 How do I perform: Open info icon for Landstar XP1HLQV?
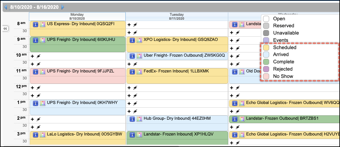tap(133, 135)
